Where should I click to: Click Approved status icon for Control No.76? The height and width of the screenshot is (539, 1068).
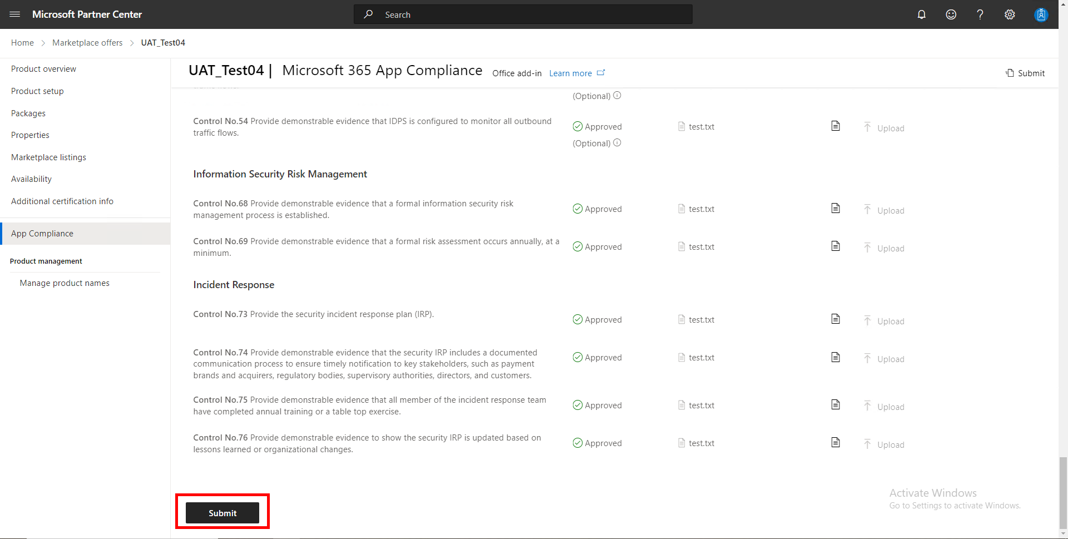pyautogui.click(x=577, y=443)
